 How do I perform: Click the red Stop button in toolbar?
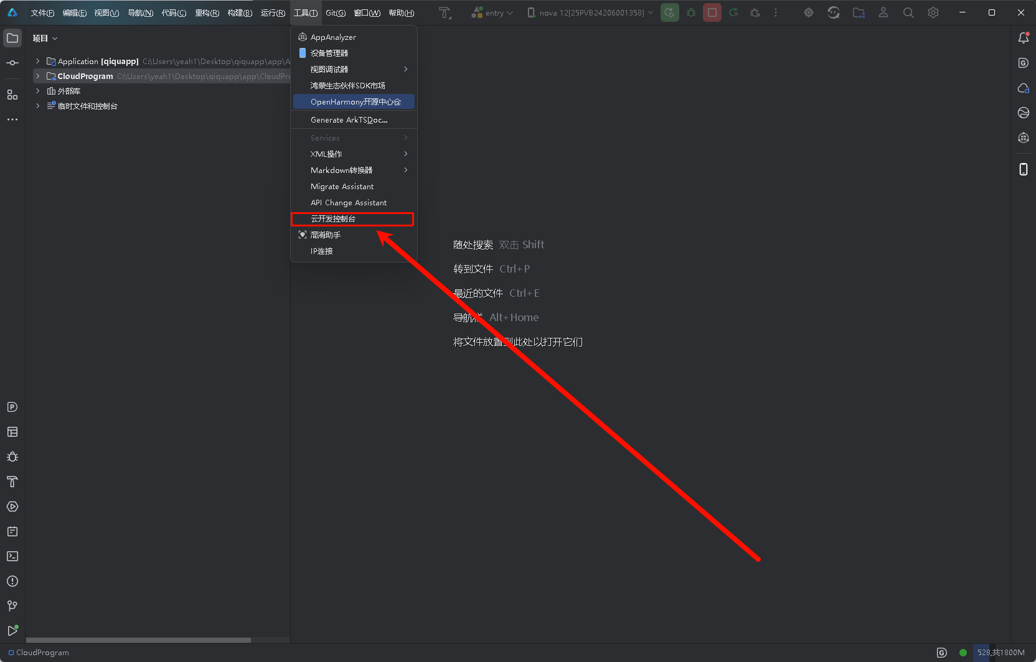pos(712,12)
